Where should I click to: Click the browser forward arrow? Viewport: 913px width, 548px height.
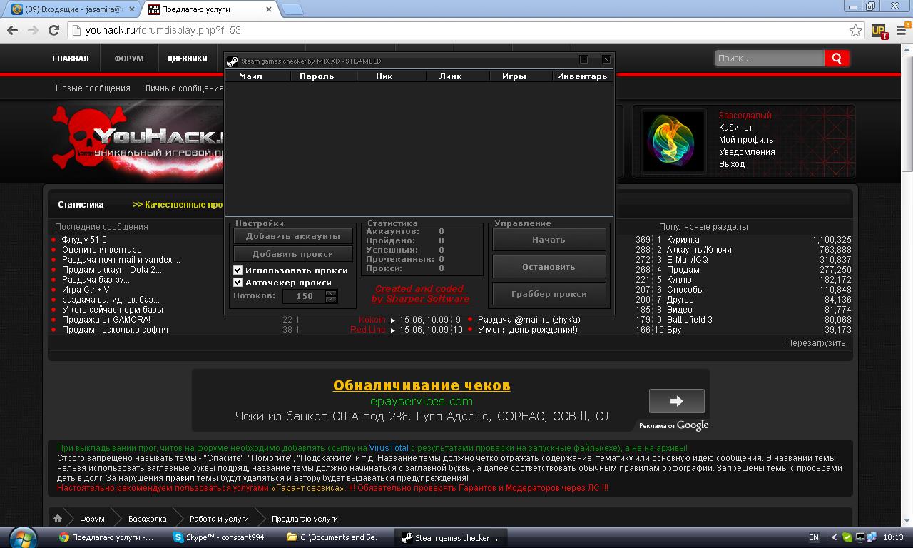click(33, 30)
